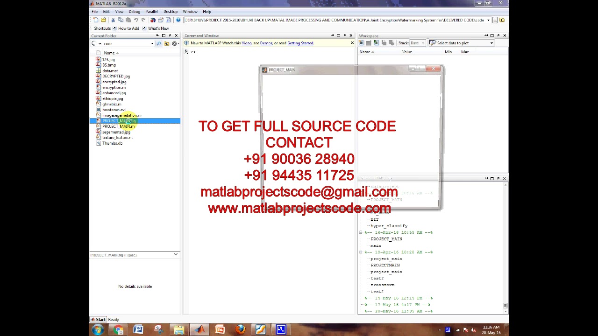
Task: Click the Open file folder icon
Action: (103, 20)
